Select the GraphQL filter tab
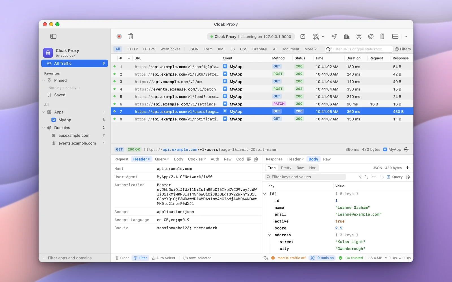The width and height of the screenshot is (452, 282). click(x=260, y=49)
